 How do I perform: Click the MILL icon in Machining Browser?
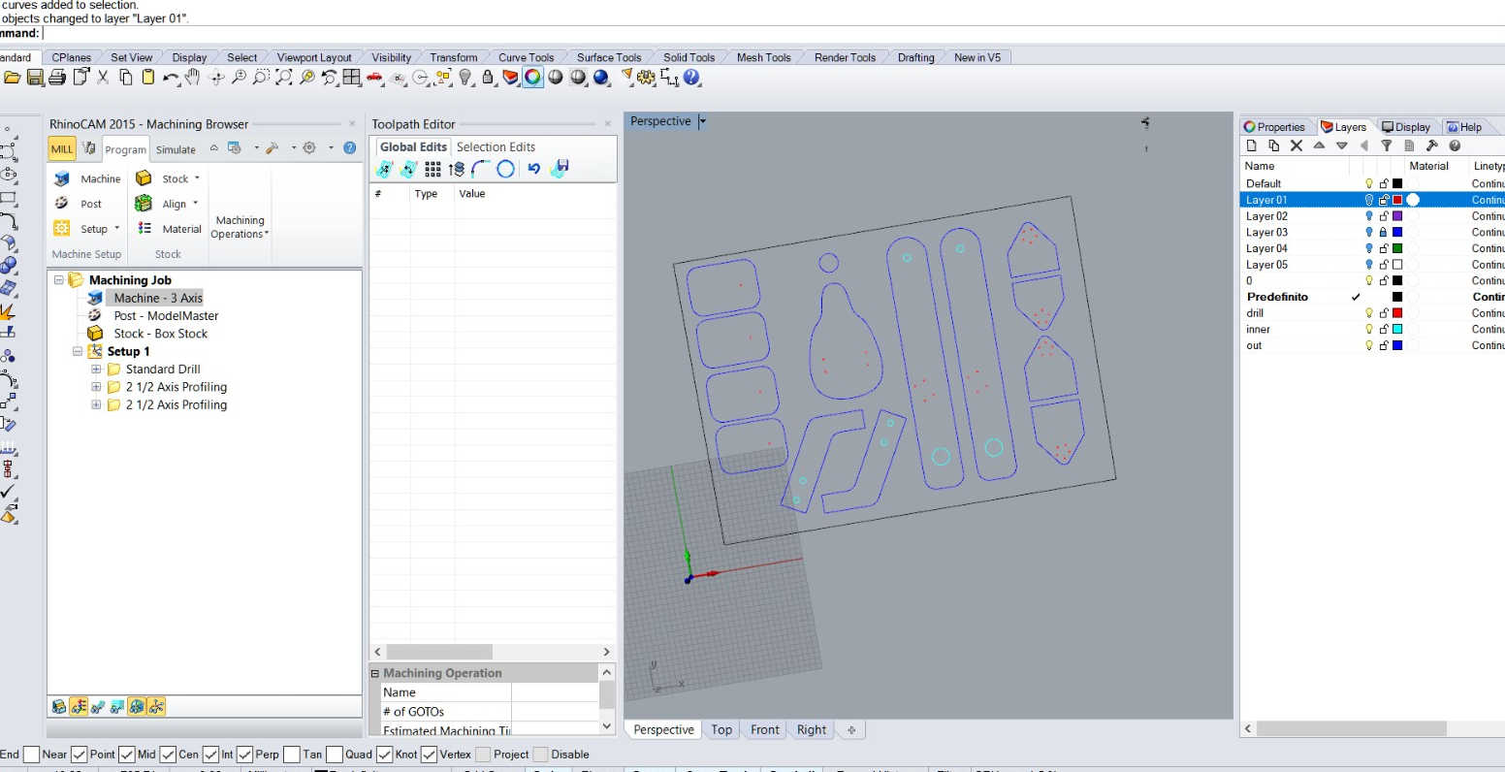pos(62,149)
